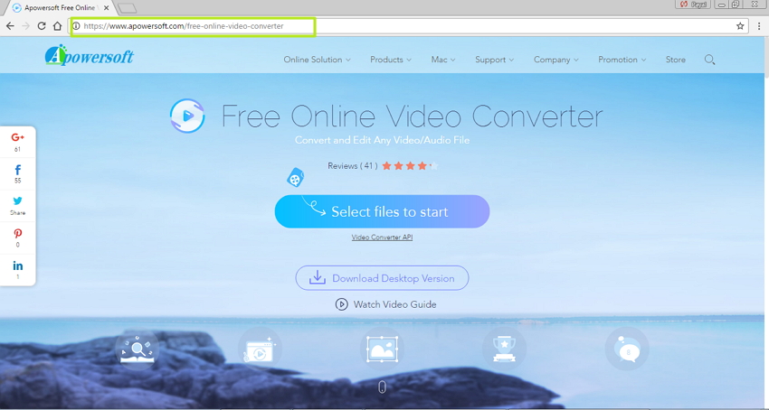Open the Chrome three-dot menu
Image resolution: width=769 pixels, height=410 pixels.
tap(759, 26)
